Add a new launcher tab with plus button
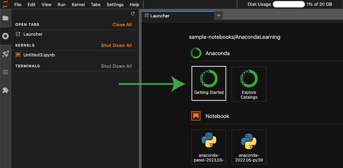 (218, 16)
